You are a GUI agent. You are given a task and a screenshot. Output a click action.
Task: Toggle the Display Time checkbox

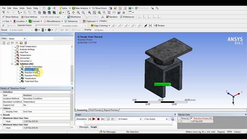click(4, 112)
